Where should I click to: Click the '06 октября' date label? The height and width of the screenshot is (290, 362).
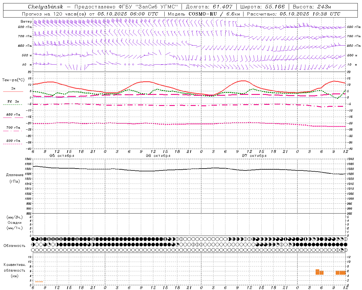click(x=158, y=156)
